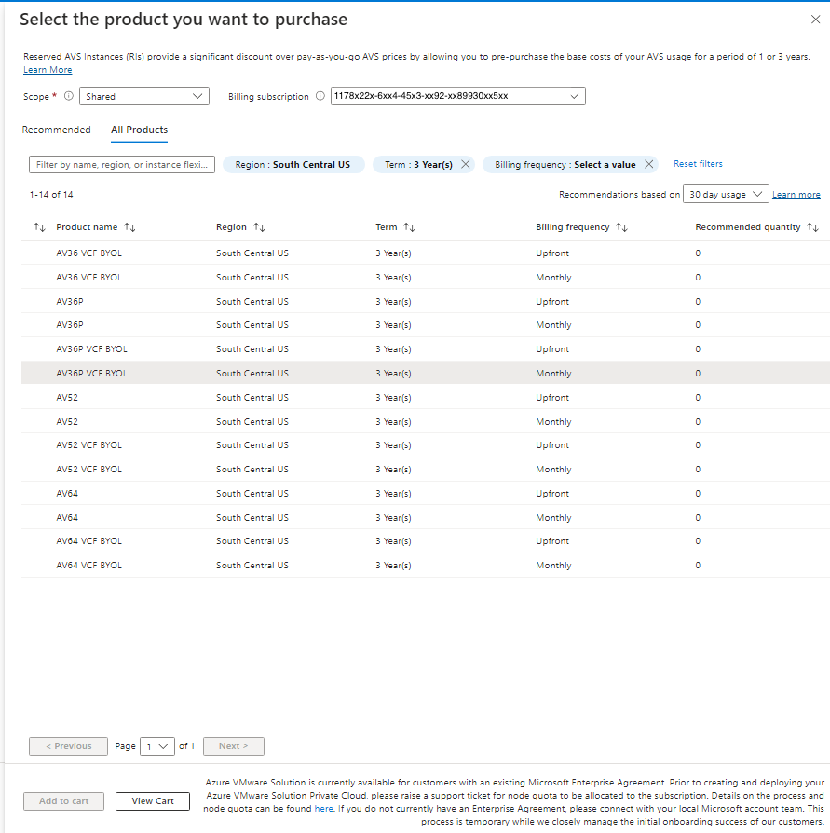Select AV36 VCF BYOL Monthly row
The height and width of the screenshot is (833, 830).
[x=426, y=278]
